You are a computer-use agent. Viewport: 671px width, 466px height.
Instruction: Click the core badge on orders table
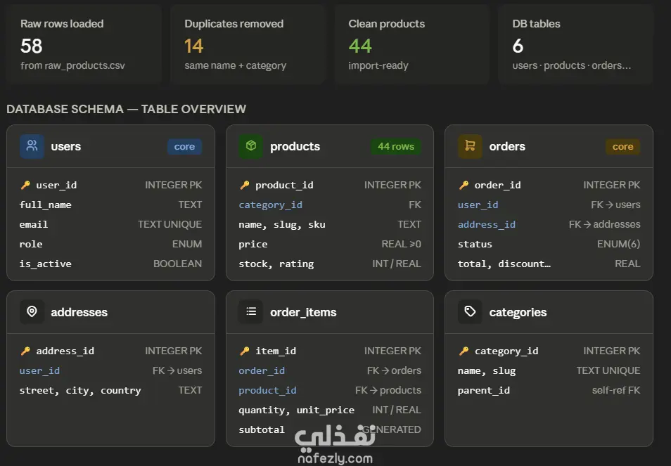[622, 147]
